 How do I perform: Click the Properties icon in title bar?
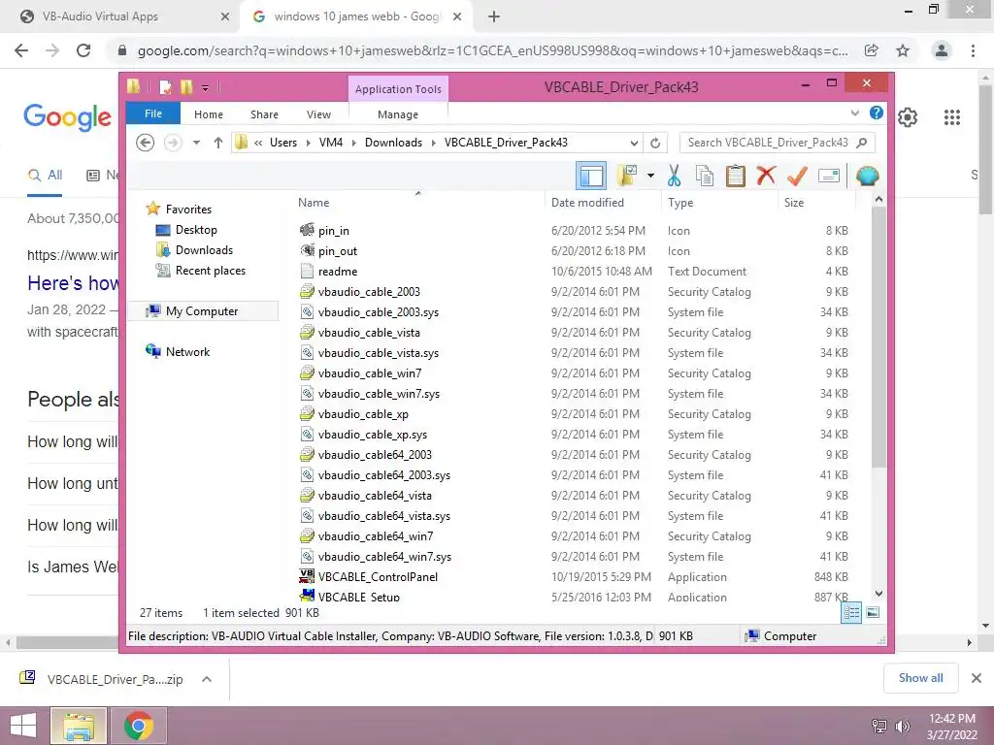click(165, 86)
